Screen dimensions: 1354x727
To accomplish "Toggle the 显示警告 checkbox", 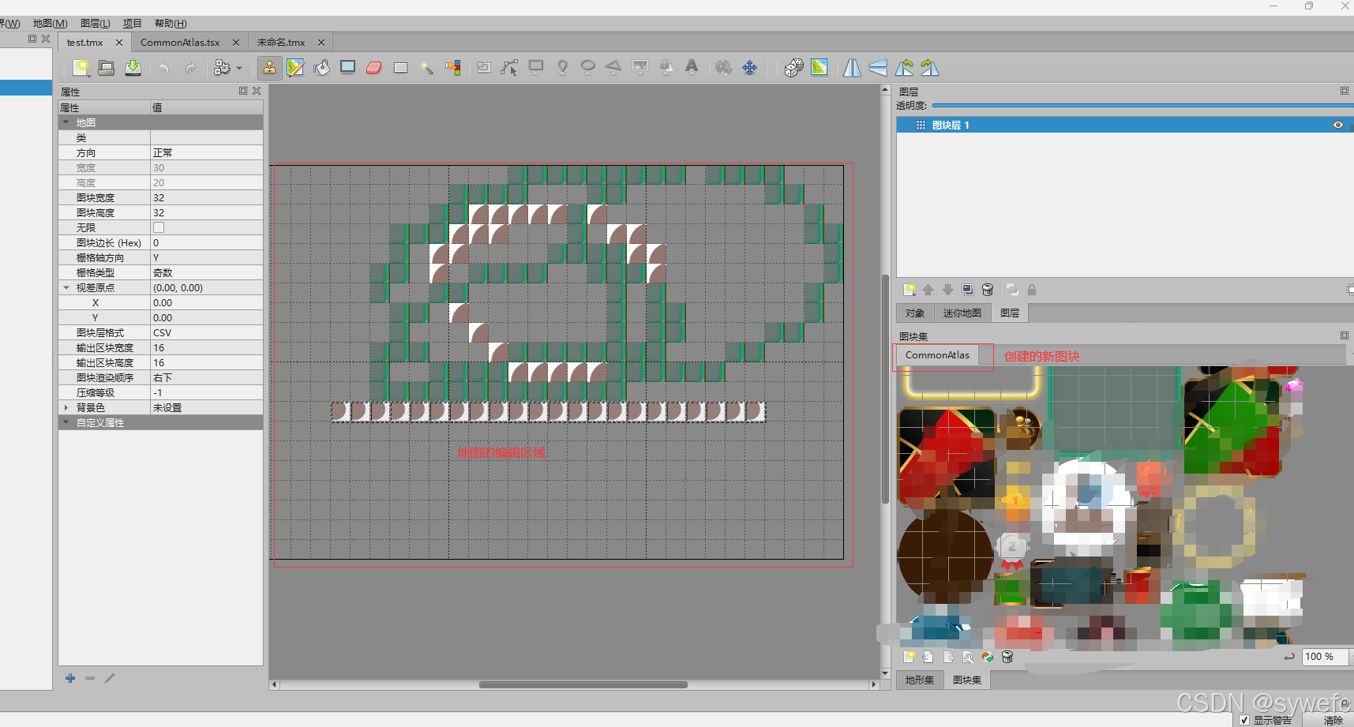I will pyautogui.click(x=1244, y=721).
